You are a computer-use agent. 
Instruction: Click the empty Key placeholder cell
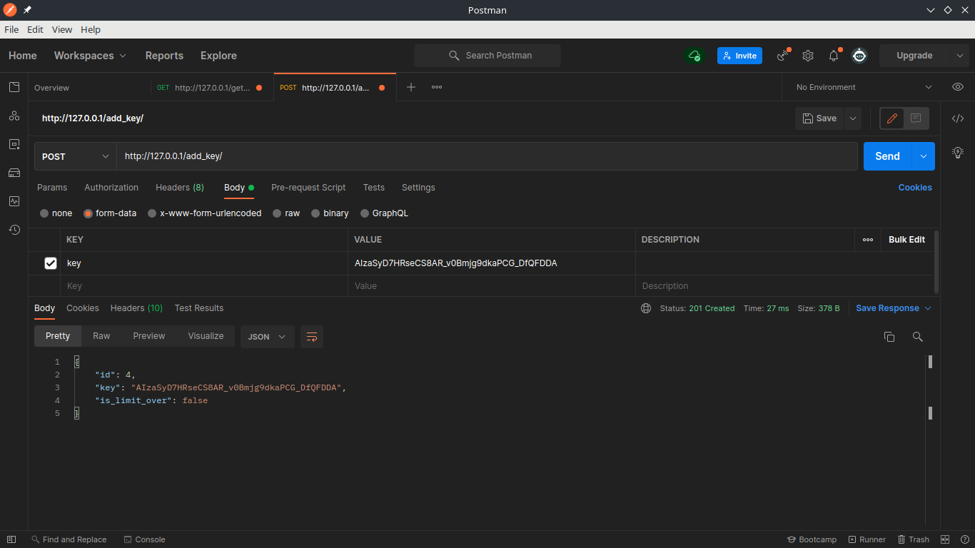pos(206,286)
